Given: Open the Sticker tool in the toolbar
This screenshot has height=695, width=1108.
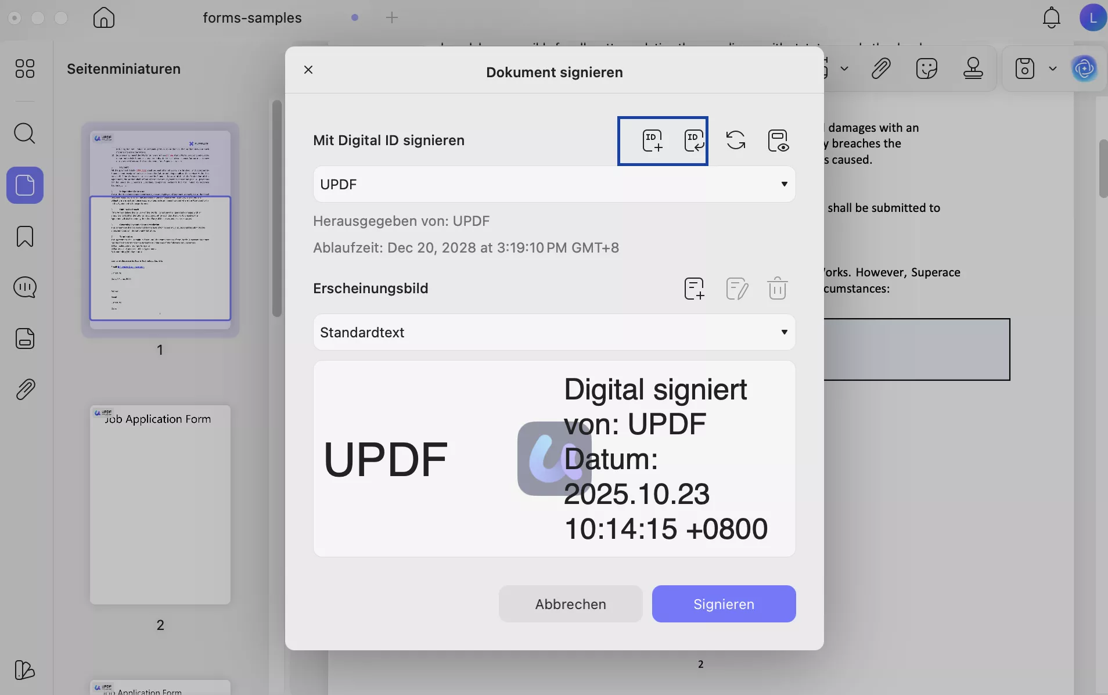Looking at the screenshot, I should (x=926, y=69).
